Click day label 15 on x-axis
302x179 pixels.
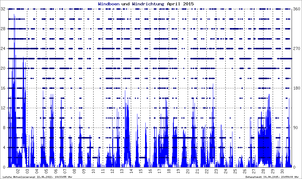[x=140, y=171]
